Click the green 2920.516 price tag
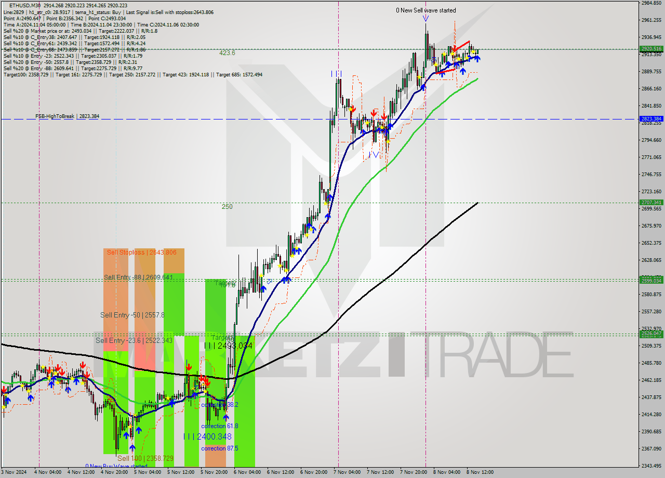Screen dimensions: 665x478 (x=651, y=49)
